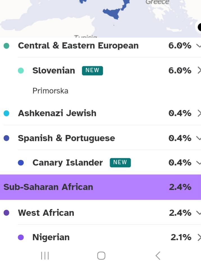Click the Slovenian NEW badge

(92, 70)
